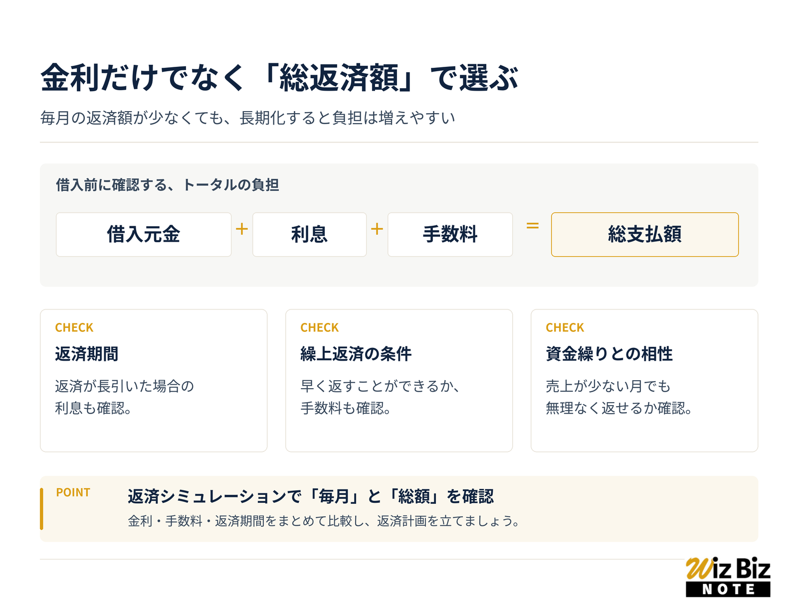Click the plus sign between 利息 and 手数料
This screenshot has width=798, height=598.
377,229
